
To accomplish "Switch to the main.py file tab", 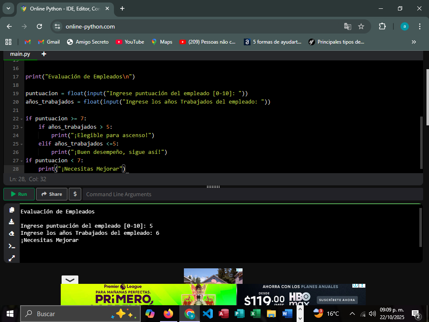I will [x=20, y=54].
